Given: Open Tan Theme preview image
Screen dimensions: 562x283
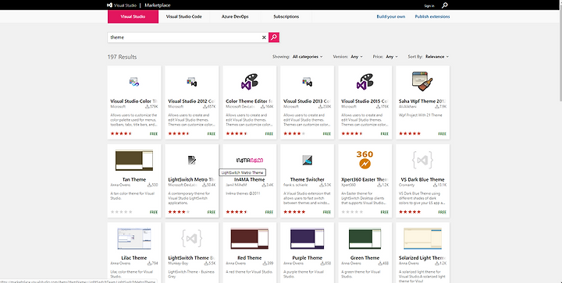Looking at the screenshot, I should [x=134, y=160].
